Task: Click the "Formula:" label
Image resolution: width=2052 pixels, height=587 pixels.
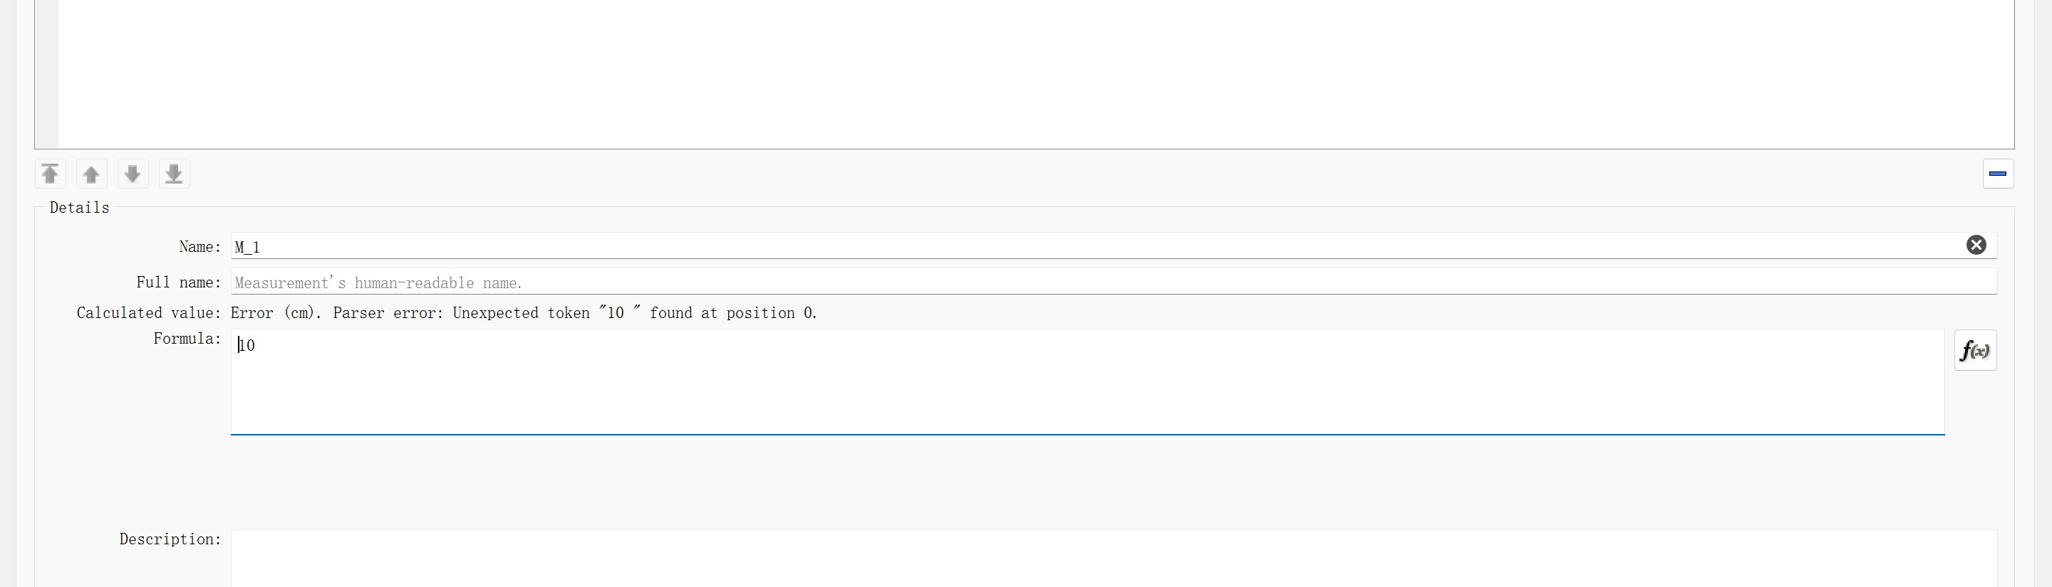Action: tap(187, 339)
